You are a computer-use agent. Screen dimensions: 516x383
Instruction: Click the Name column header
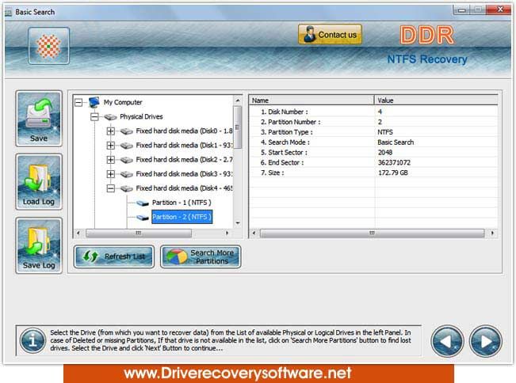click(312, 100)
